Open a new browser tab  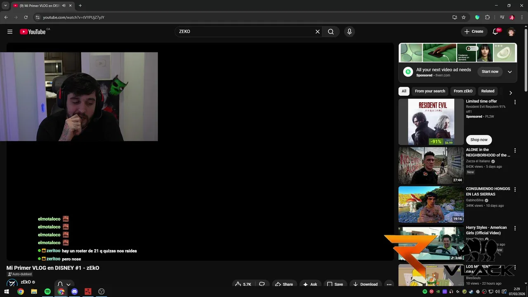pyautogui.click(x=80, y=6)
